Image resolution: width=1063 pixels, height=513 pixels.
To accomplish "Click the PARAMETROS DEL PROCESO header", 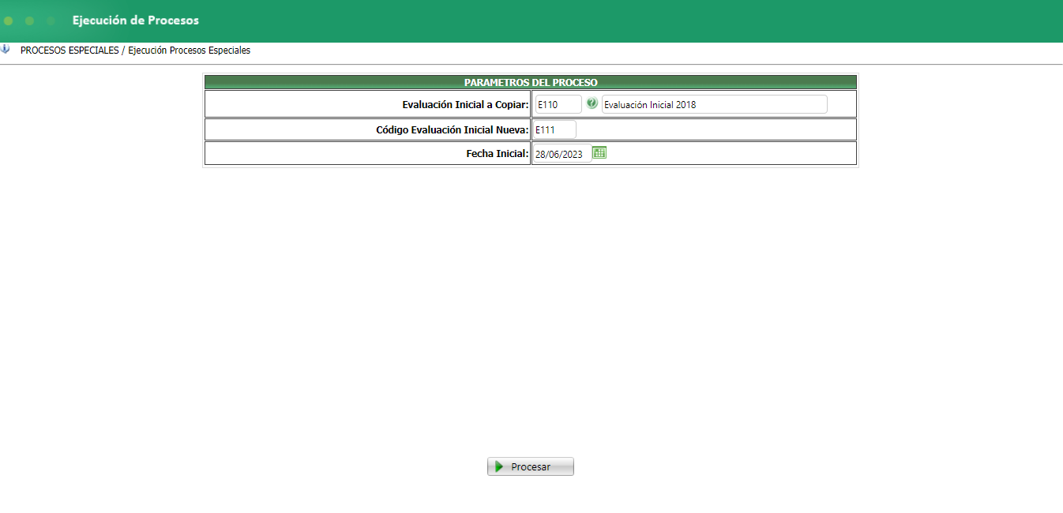I will point(531,82).
